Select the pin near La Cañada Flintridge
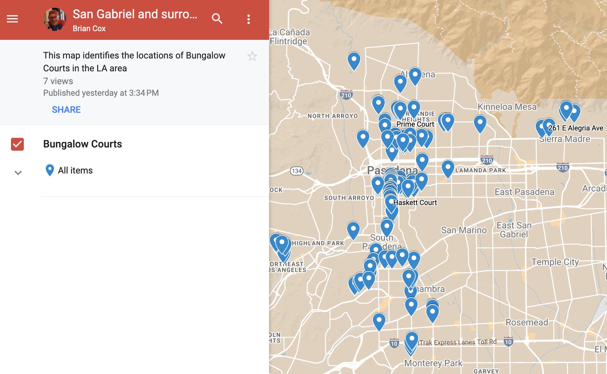607x374 pixels. click(354, 61)
